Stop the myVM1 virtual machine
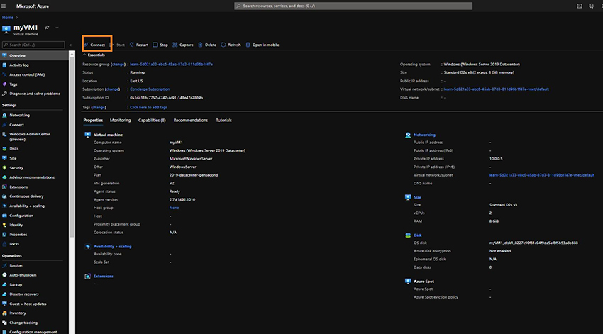The width and height of the screenshot is (603, 334). point(160,45)
